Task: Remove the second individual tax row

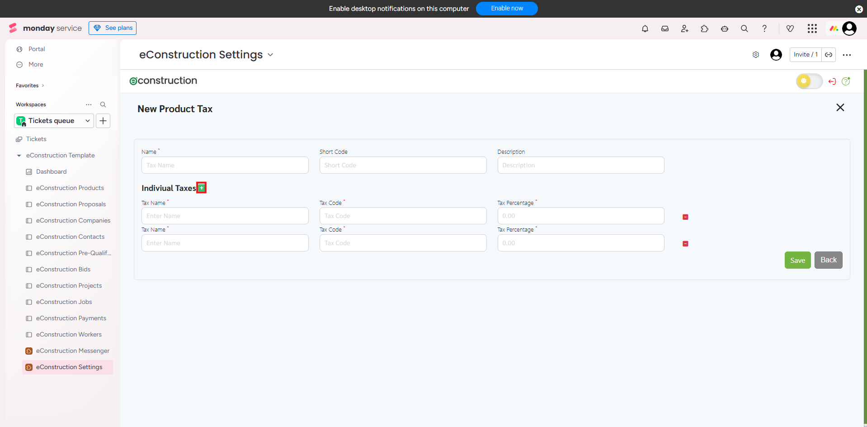Action: pyautogui.click(x=685, y=244)
